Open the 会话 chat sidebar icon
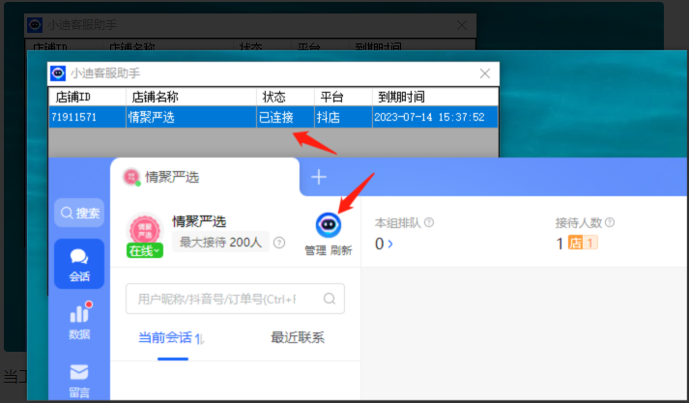The image size is (689, 403). tap(79, 264)
